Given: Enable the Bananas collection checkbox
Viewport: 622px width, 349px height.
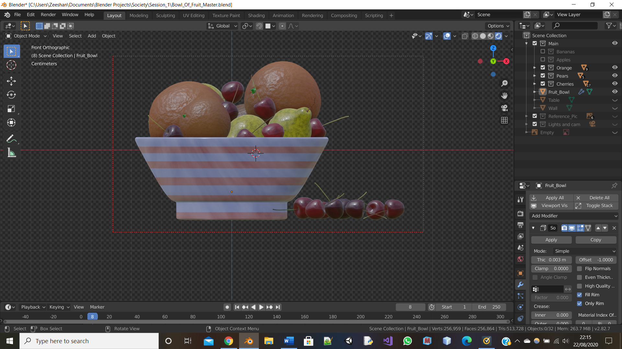Looking at the screenshot, I should [x=543, y=51].
